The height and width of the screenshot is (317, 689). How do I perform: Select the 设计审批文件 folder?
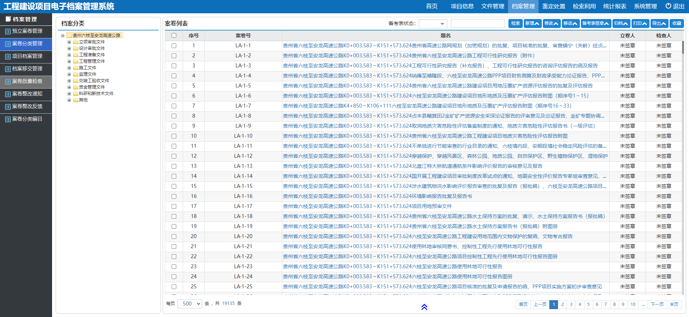(x=92, y=48)
